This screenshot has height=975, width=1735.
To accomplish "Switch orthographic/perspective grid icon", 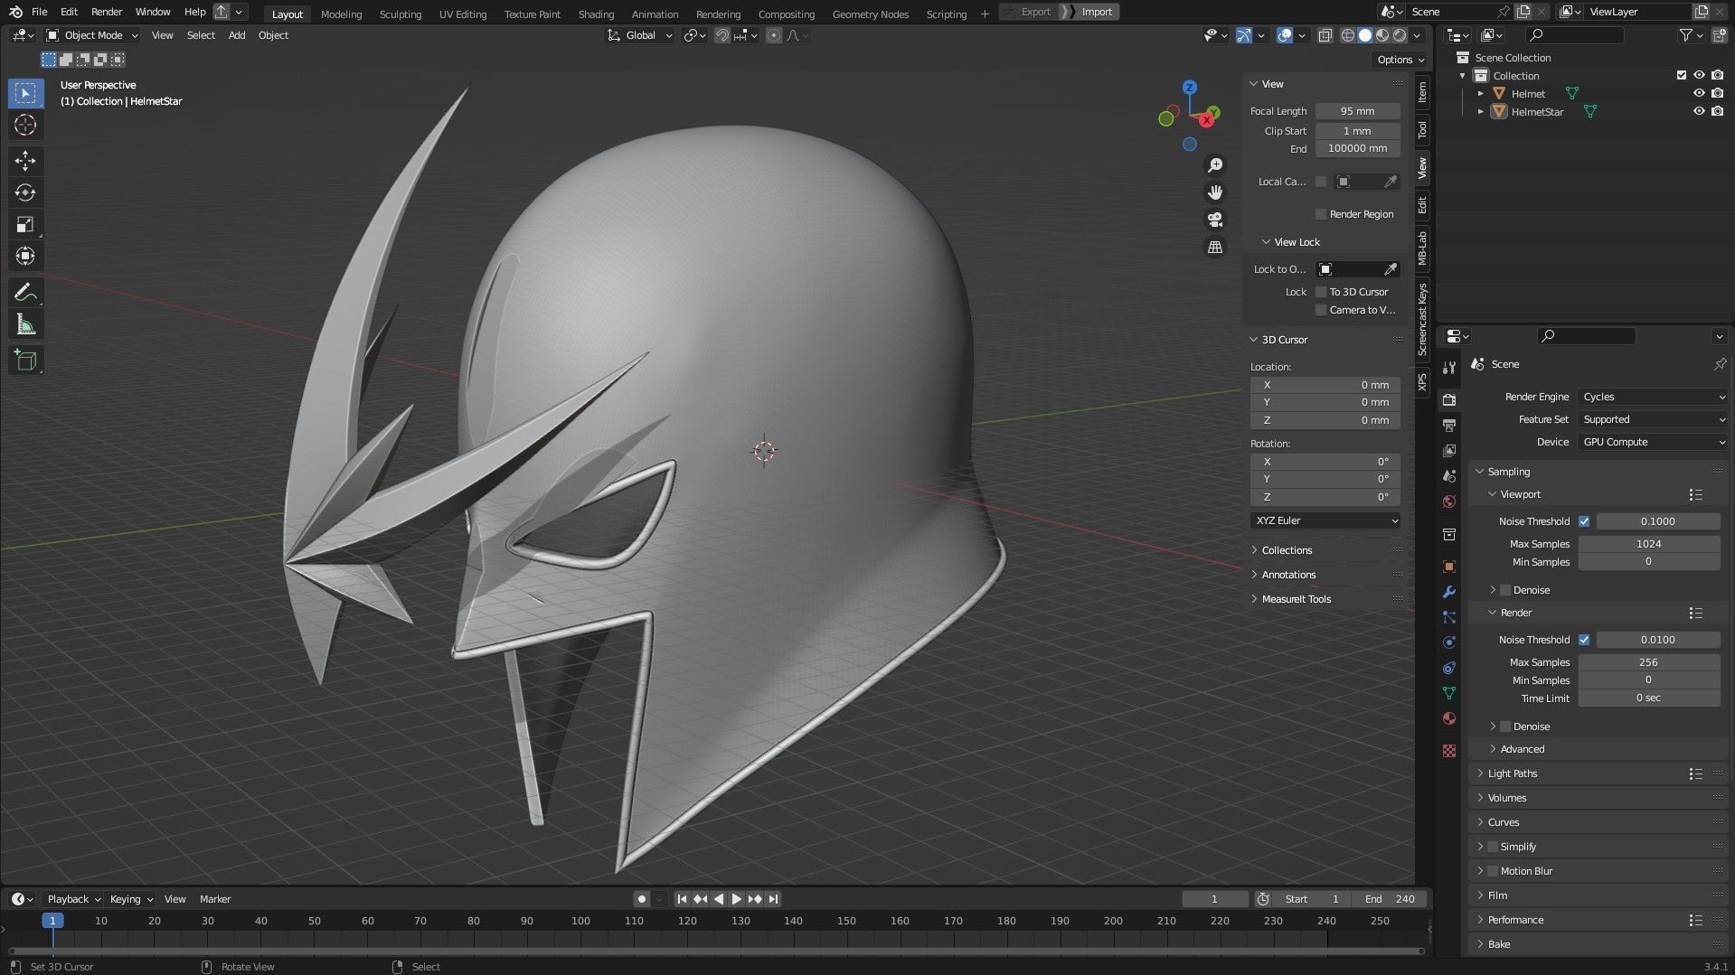I will coord(1215,247).
